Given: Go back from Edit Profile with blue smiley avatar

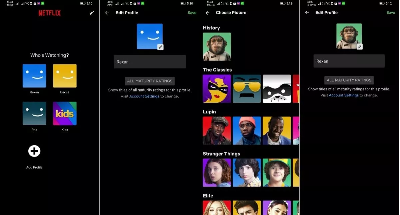Looking at the screenshot, I should [x=107, y=13].
